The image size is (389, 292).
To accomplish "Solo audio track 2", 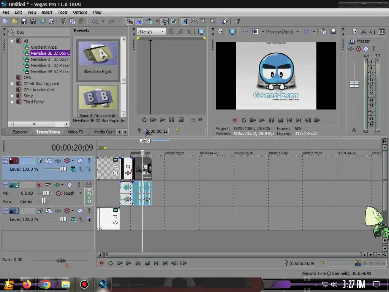I will 79,185.
